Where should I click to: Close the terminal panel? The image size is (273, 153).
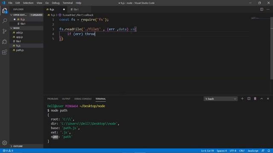tap(268, 99)
